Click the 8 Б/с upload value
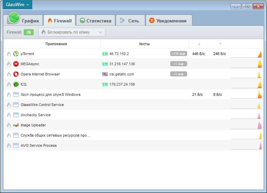 (217, 94)
